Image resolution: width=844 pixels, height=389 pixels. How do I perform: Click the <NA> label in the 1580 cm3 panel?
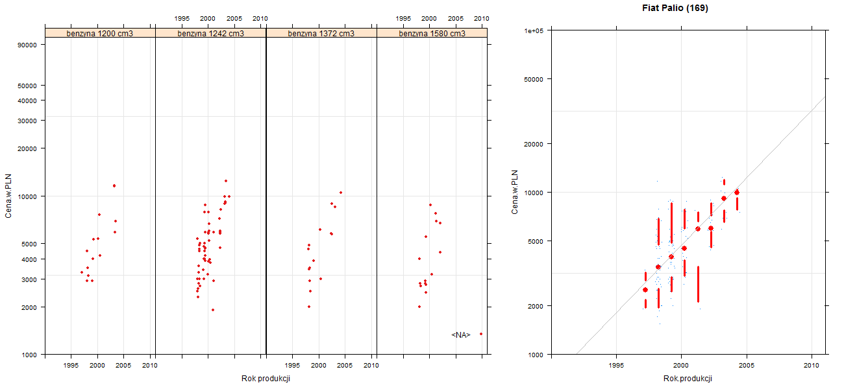pyautogui.click(x=460, y=335)
